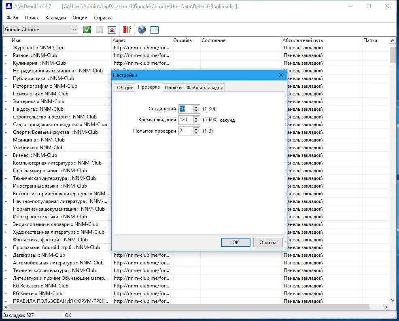Increase Попыток проверки with the up arrow
Viewport: 399px width, 321px height.
click(x=196, y=129)
